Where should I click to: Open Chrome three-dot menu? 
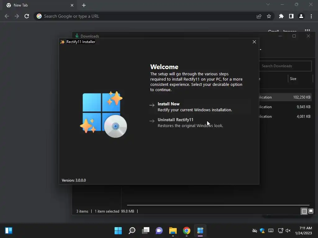click(311, 16)
